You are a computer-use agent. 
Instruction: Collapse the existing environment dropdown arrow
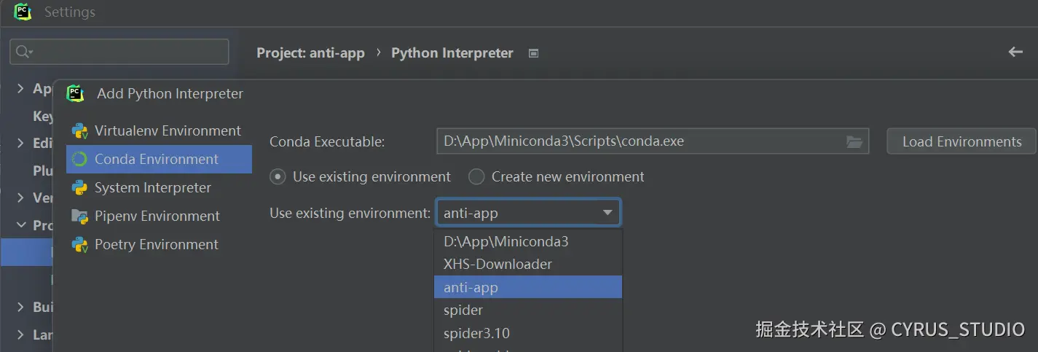[608, 214]
